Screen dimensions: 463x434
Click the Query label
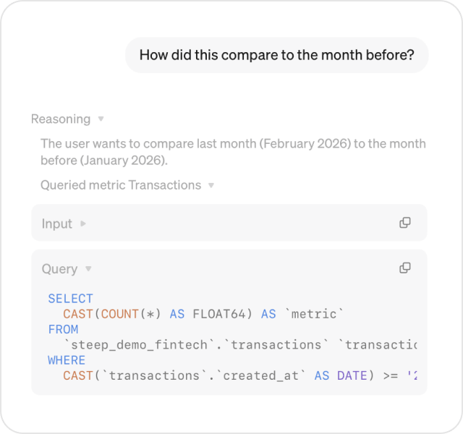(59, 269)
